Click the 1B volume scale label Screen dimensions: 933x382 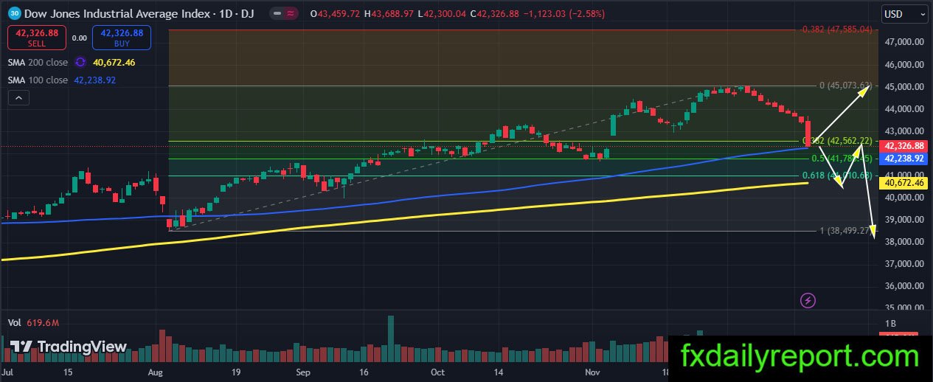891,324
